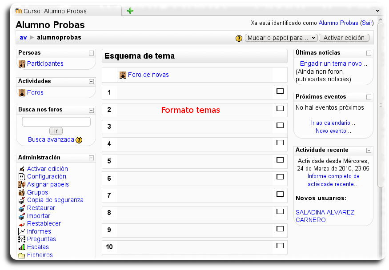This screenshot has width=389, height=270.
Task: Open course Configuración settings icon
Action: (x=21, y=176)
